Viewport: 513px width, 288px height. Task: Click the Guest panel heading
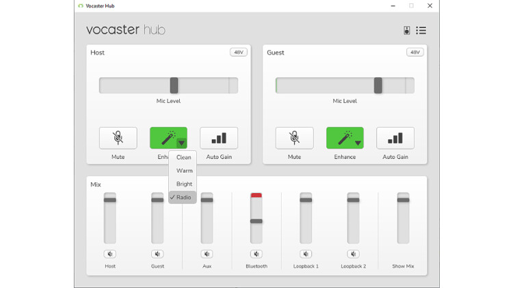coord(276,53)
